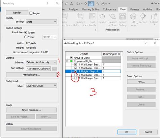This screenshot has width=160, height=138.
Task: Select the Section icon in quick access toolbar
Action: [x=85, y=4]
